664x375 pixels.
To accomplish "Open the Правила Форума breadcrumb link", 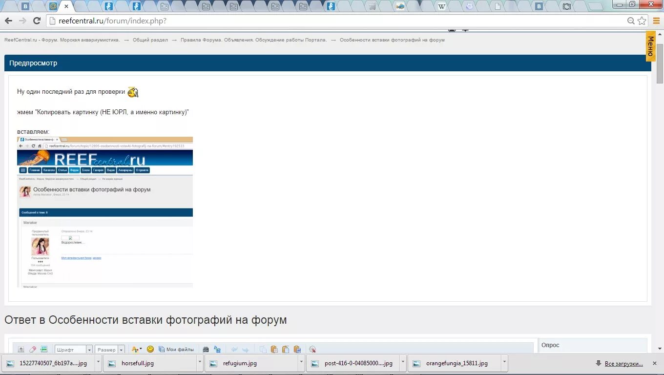I will click(253, 40).
